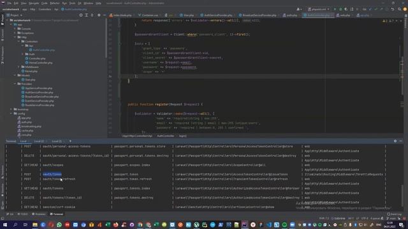This screenshot has height=229, width=408.
Task: Open the Edit menu
Action: coord(16,3)
